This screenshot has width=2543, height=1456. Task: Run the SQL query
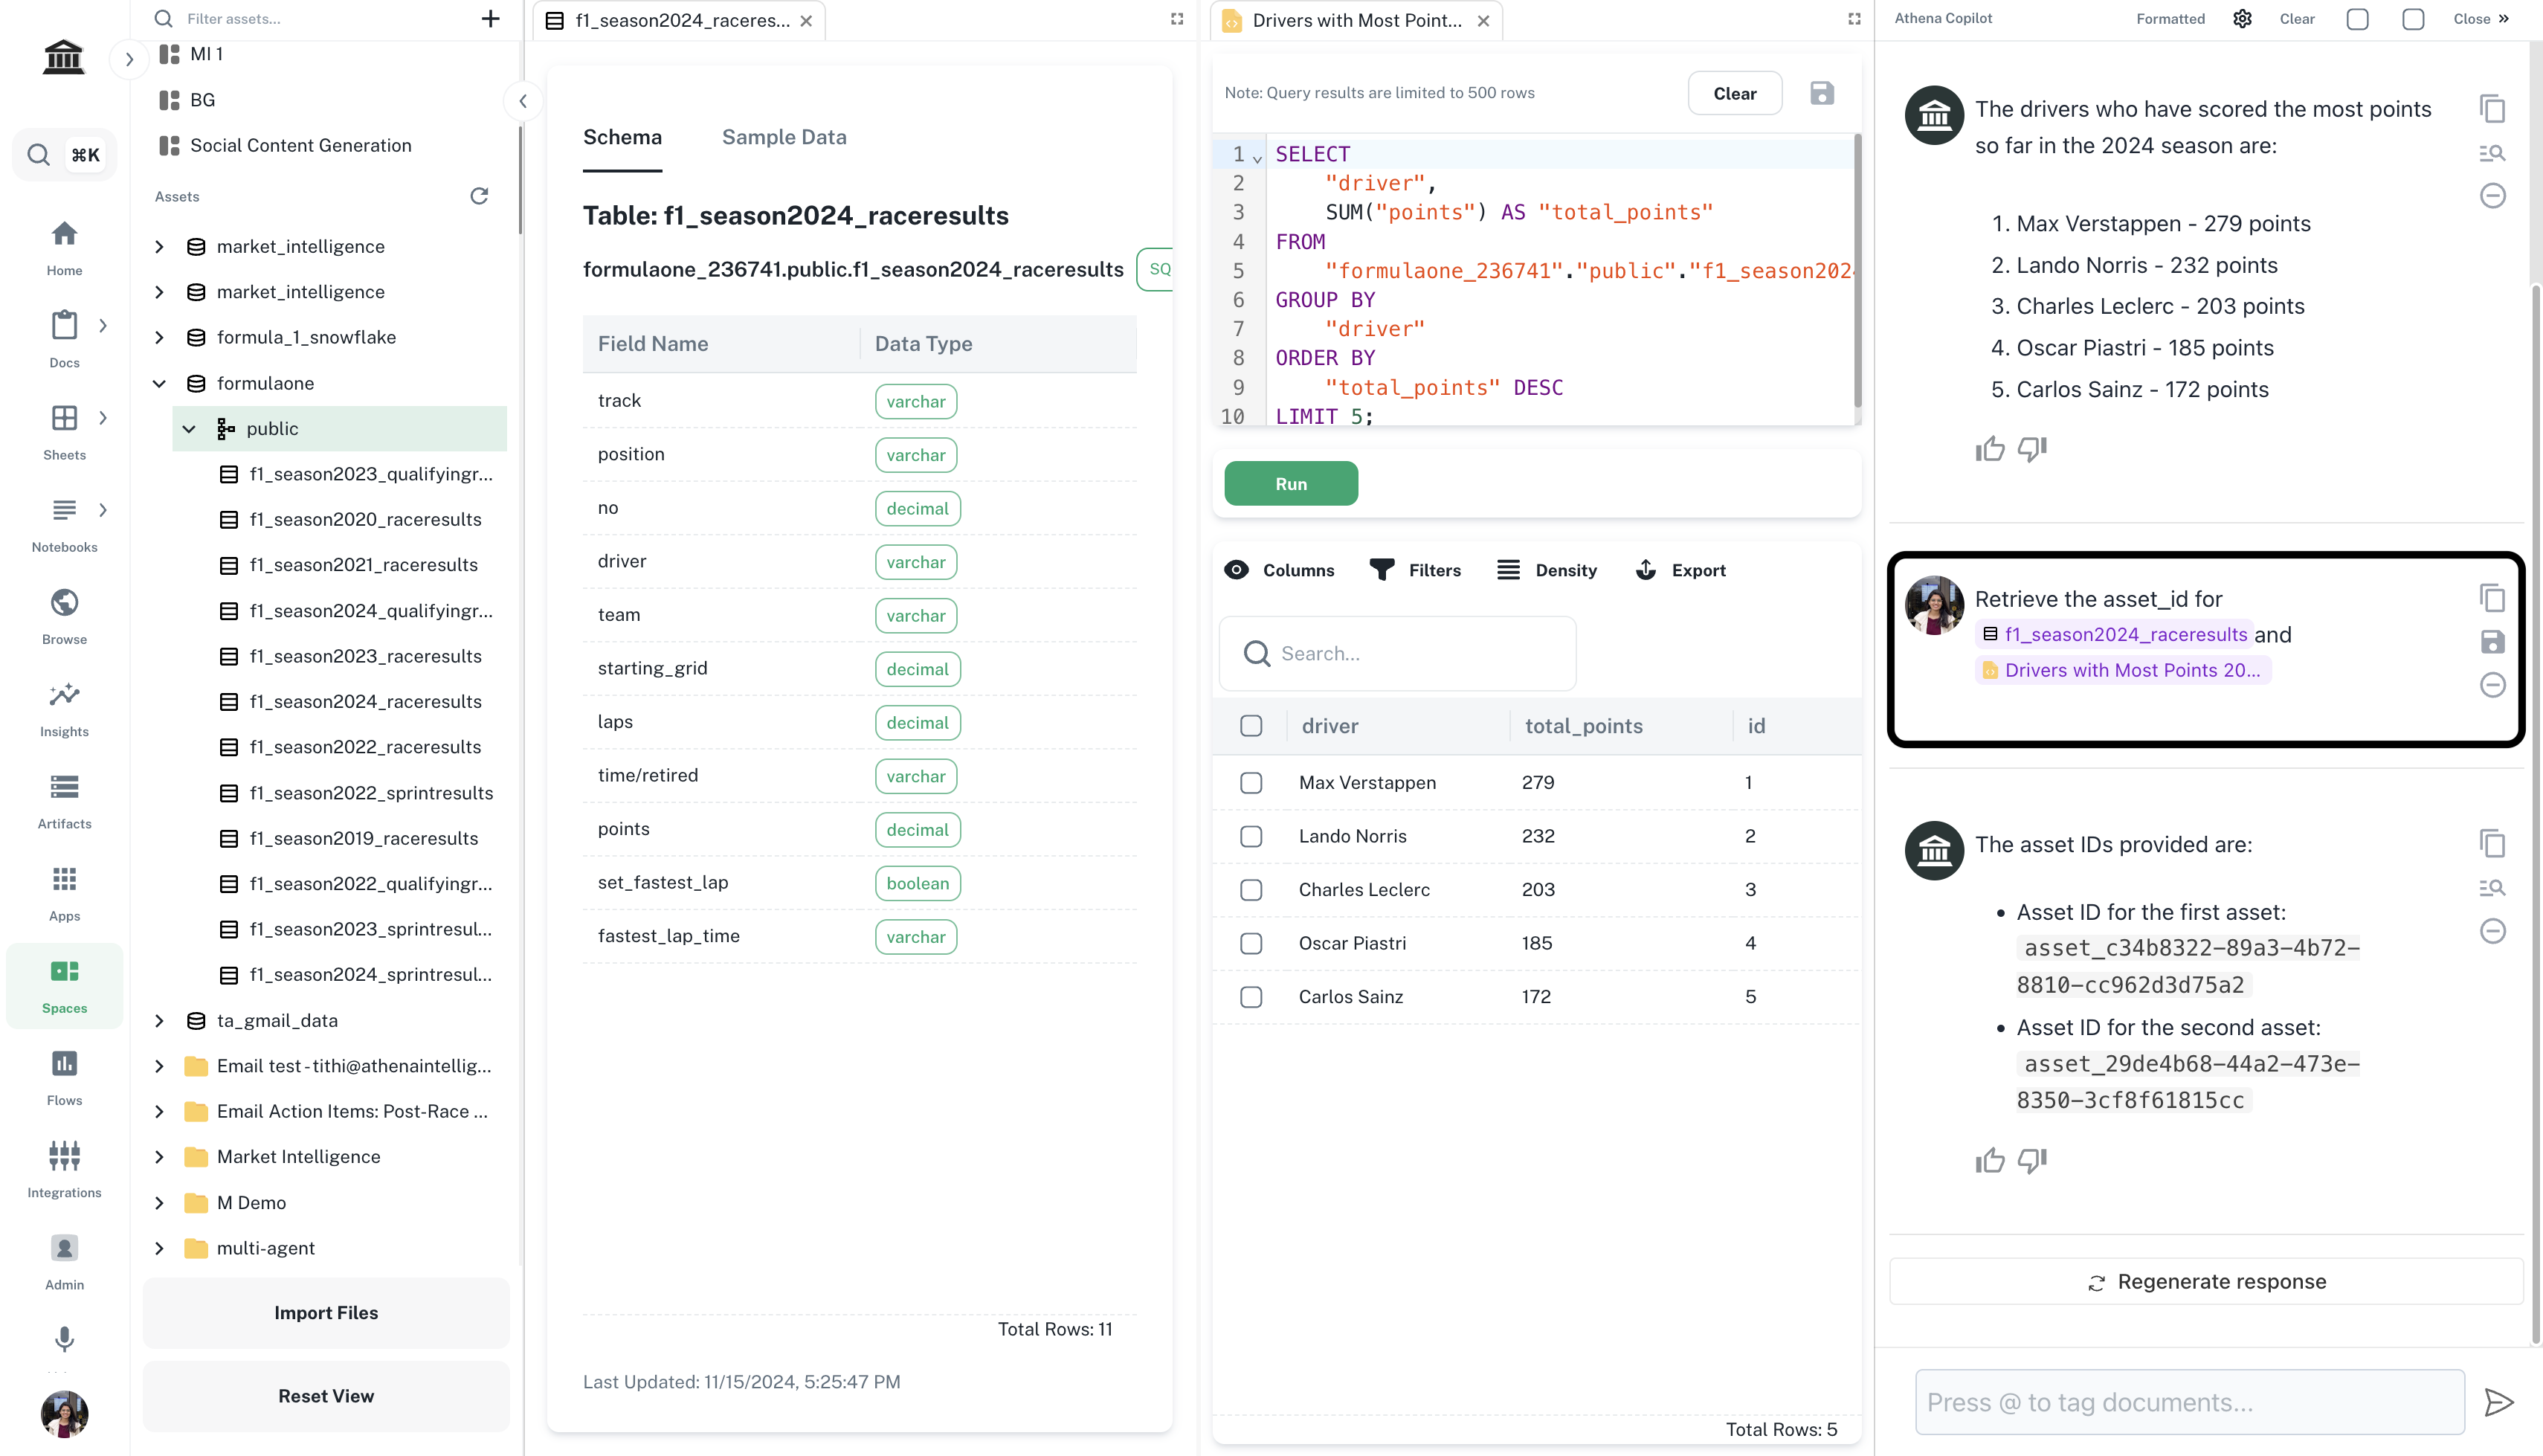pos(1291,483)
